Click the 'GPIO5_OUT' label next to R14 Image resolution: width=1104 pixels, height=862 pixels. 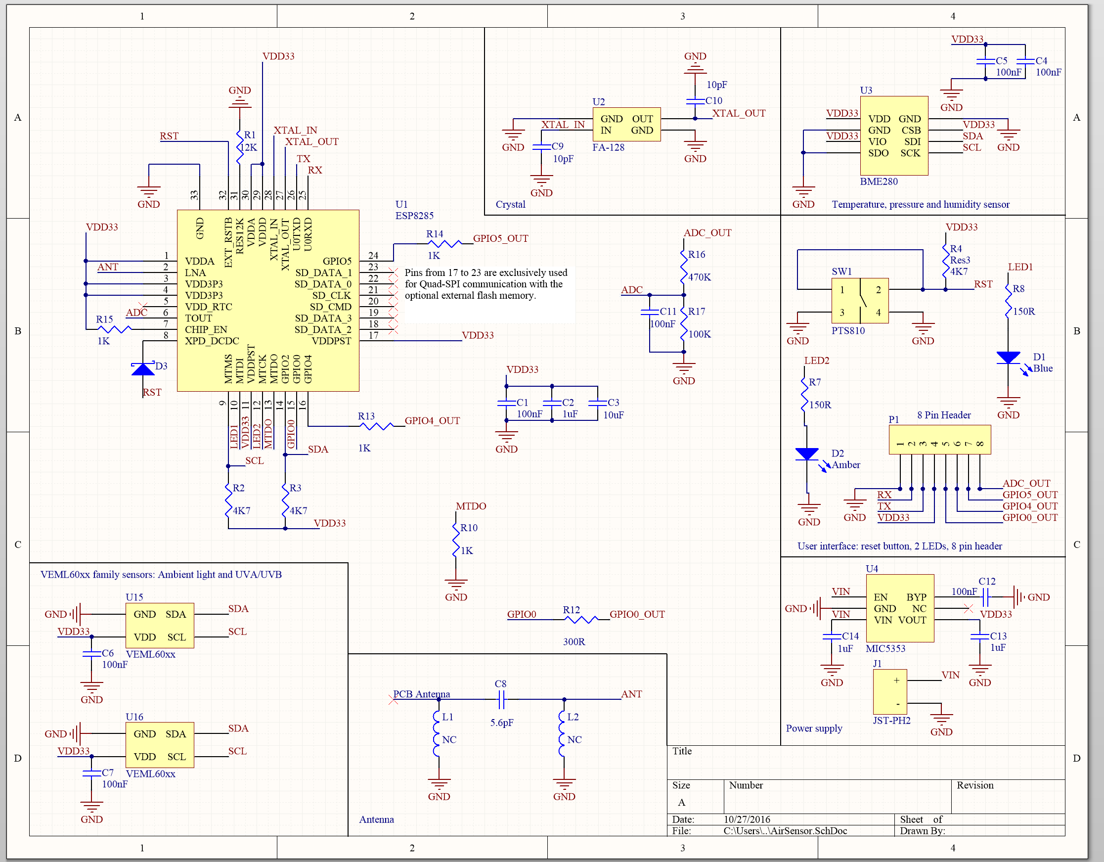click(500, 239)
